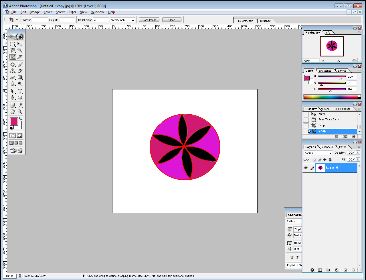
Task: Toggle lock image pixels
Action: 320,160
